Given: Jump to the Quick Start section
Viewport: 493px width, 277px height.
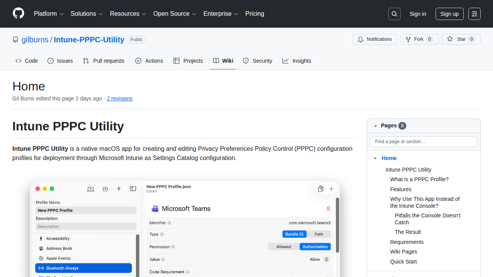Looking at the screenshot, I should 403,262.
